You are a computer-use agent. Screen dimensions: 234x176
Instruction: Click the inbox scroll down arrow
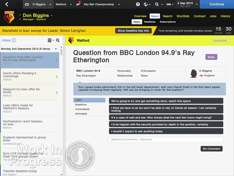pyautogui.click(x=61, y=175)
